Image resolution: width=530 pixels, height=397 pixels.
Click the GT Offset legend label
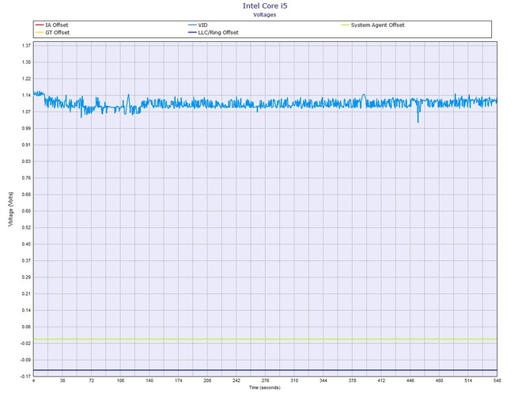pyautogui.click(x=58, y=32)
